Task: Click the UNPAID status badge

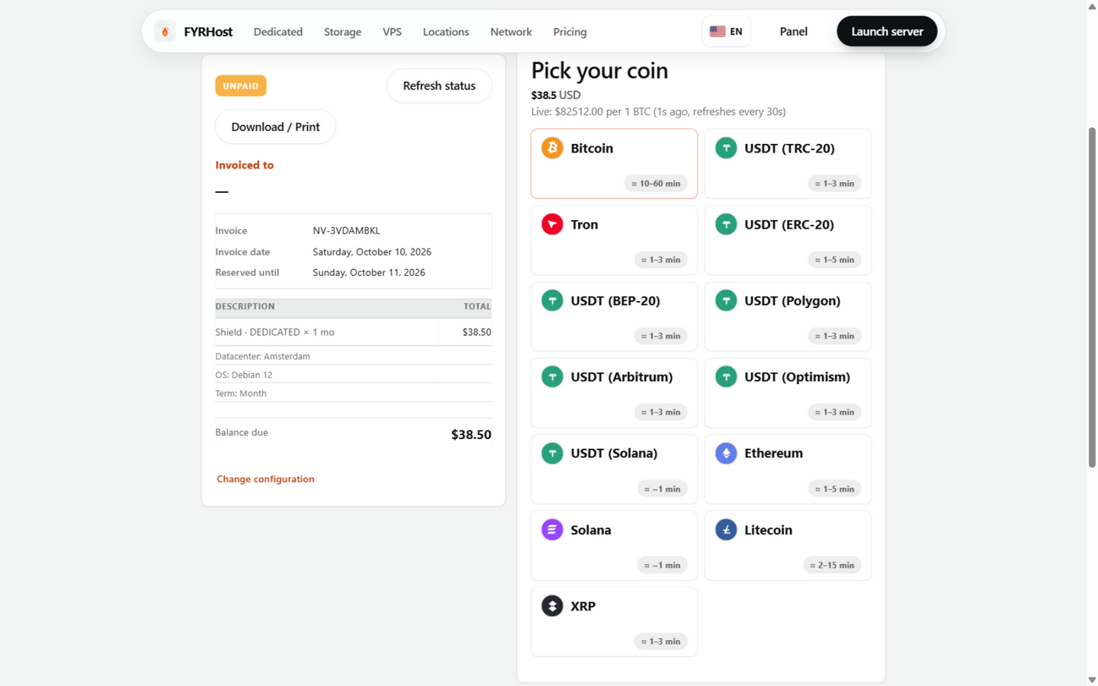Action: [x=240, y=85]
